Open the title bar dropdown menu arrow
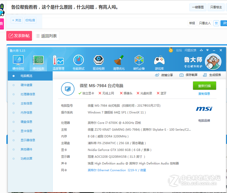 tap(207, 50)
